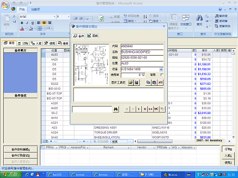
Task: Open the 开始 ribbon tab
Action: [x=22, y=9]
